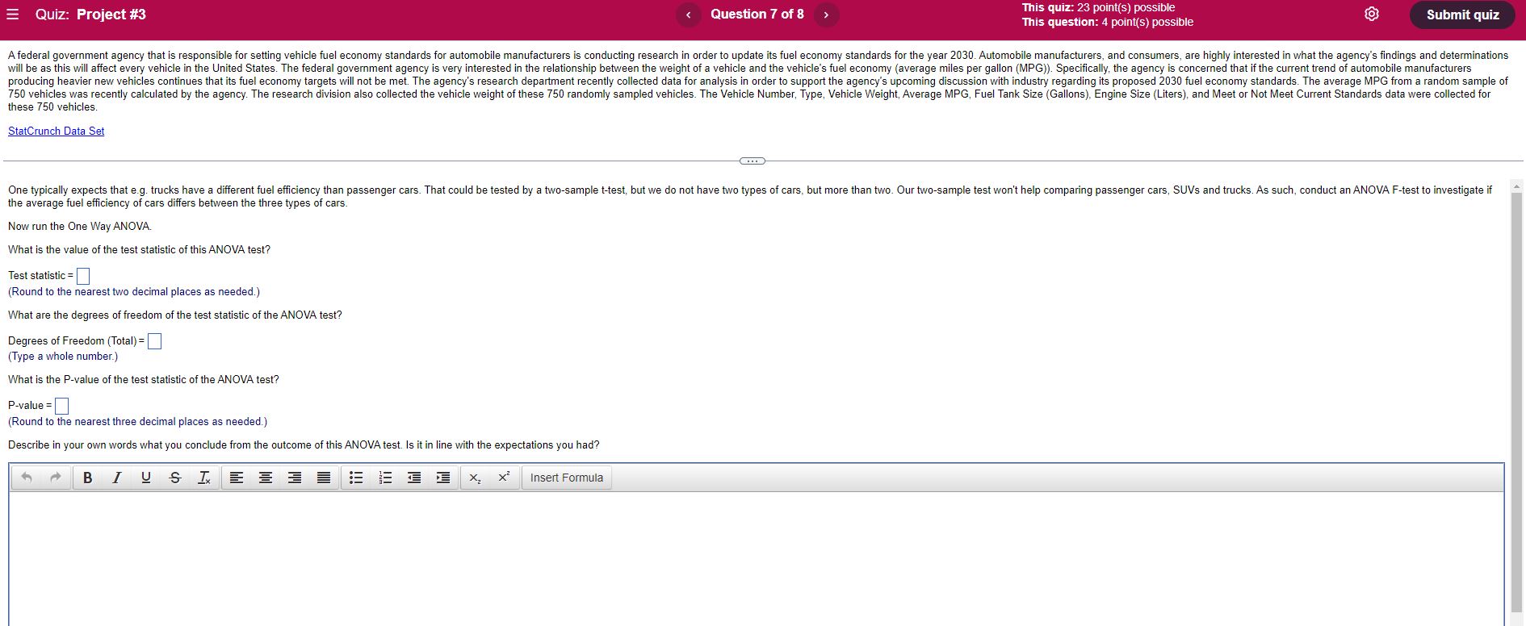This screenshot has width=1526, height=626.
Task: Click the 'Quiz: Project #3' title
Action: click(x=90, y=15)
